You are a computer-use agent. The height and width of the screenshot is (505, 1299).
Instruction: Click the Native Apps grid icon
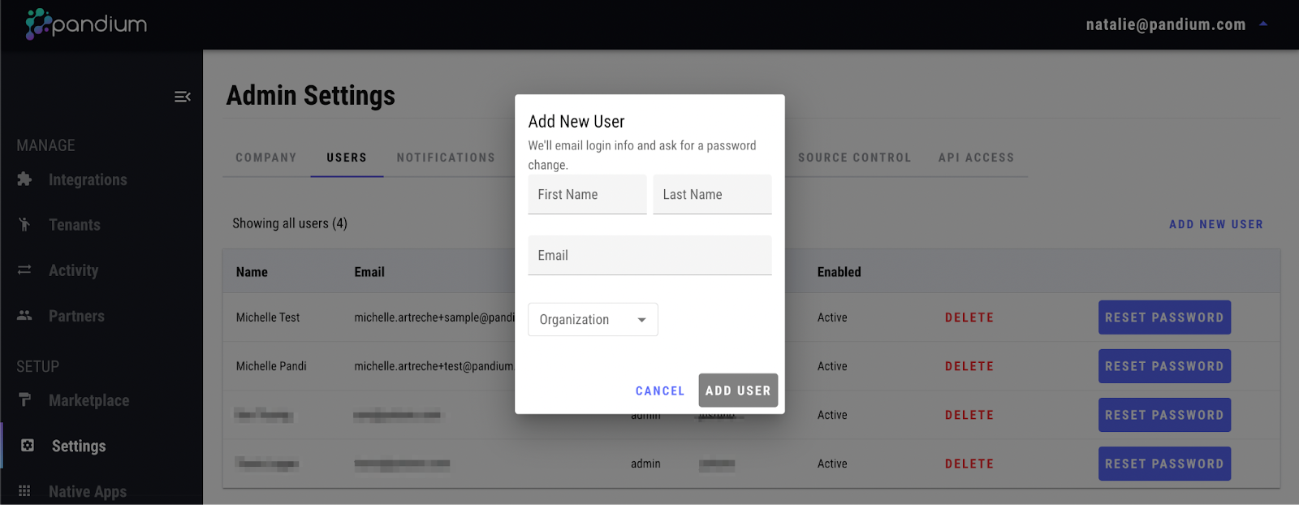[x=24, y=491]
